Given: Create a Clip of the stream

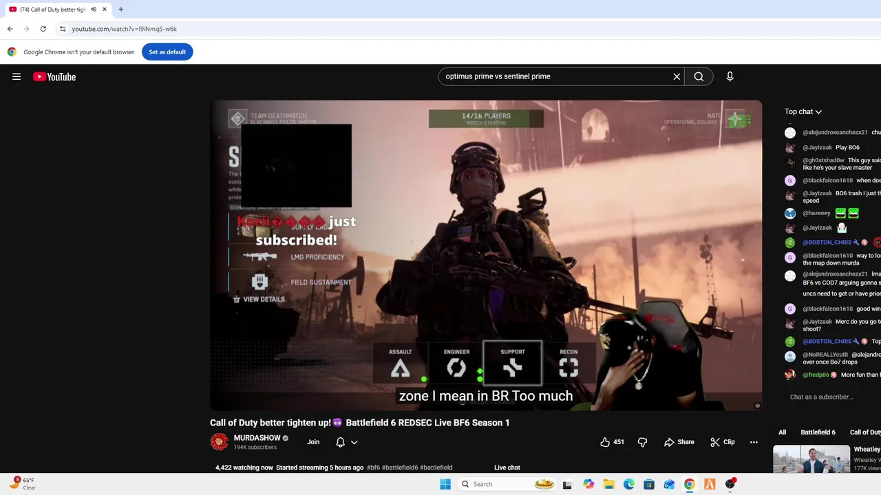Looking at the screenshot, I should 723,442.
